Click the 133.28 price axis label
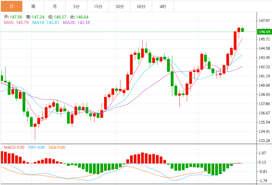The width and height of the screenshot is (272, 185). pos(264,141)
